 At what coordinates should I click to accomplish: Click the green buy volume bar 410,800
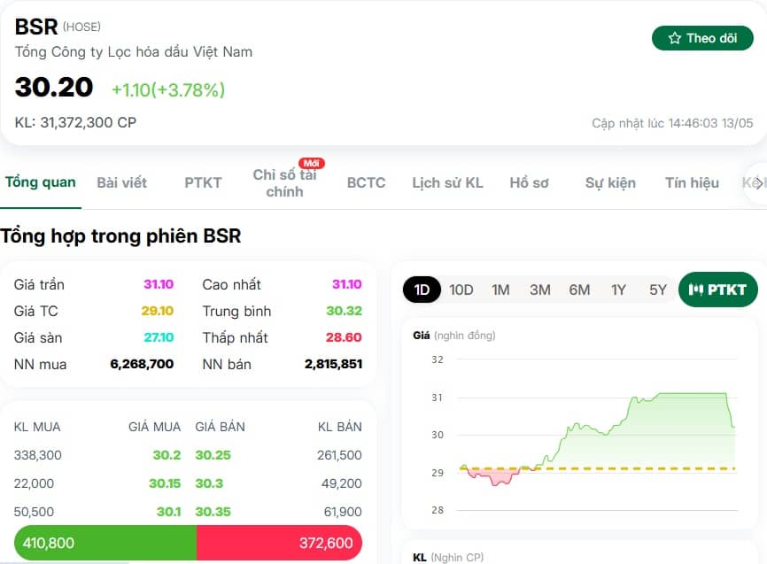click(105, 543)
